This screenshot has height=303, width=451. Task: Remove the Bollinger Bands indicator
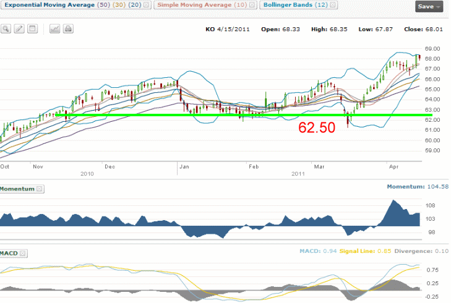tap(333, 5)
